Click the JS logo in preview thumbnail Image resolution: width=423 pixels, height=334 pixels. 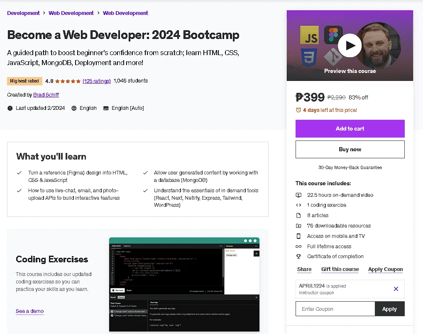point(309,35)
